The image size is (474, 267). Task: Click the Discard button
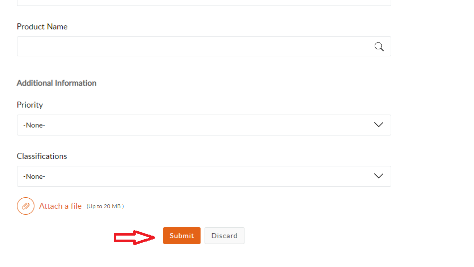tap(225, 236)
